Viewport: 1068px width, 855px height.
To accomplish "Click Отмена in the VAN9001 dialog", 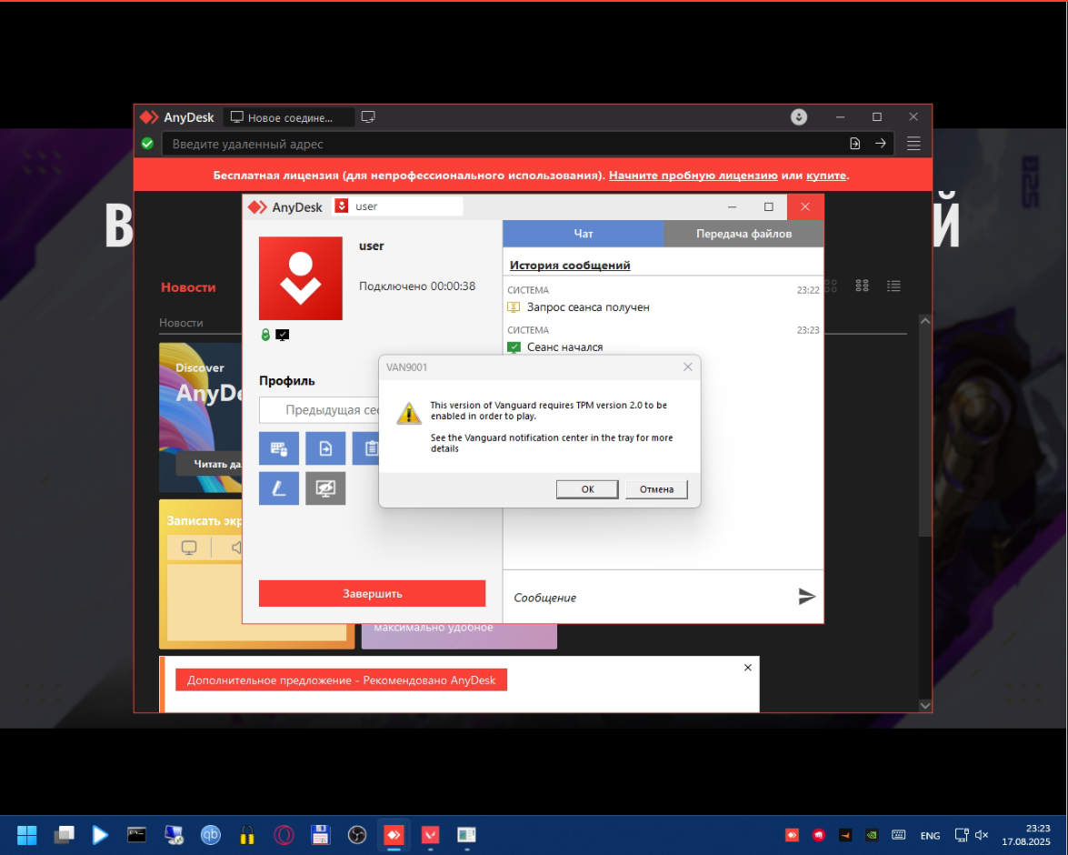I will [x=656, y=488].
